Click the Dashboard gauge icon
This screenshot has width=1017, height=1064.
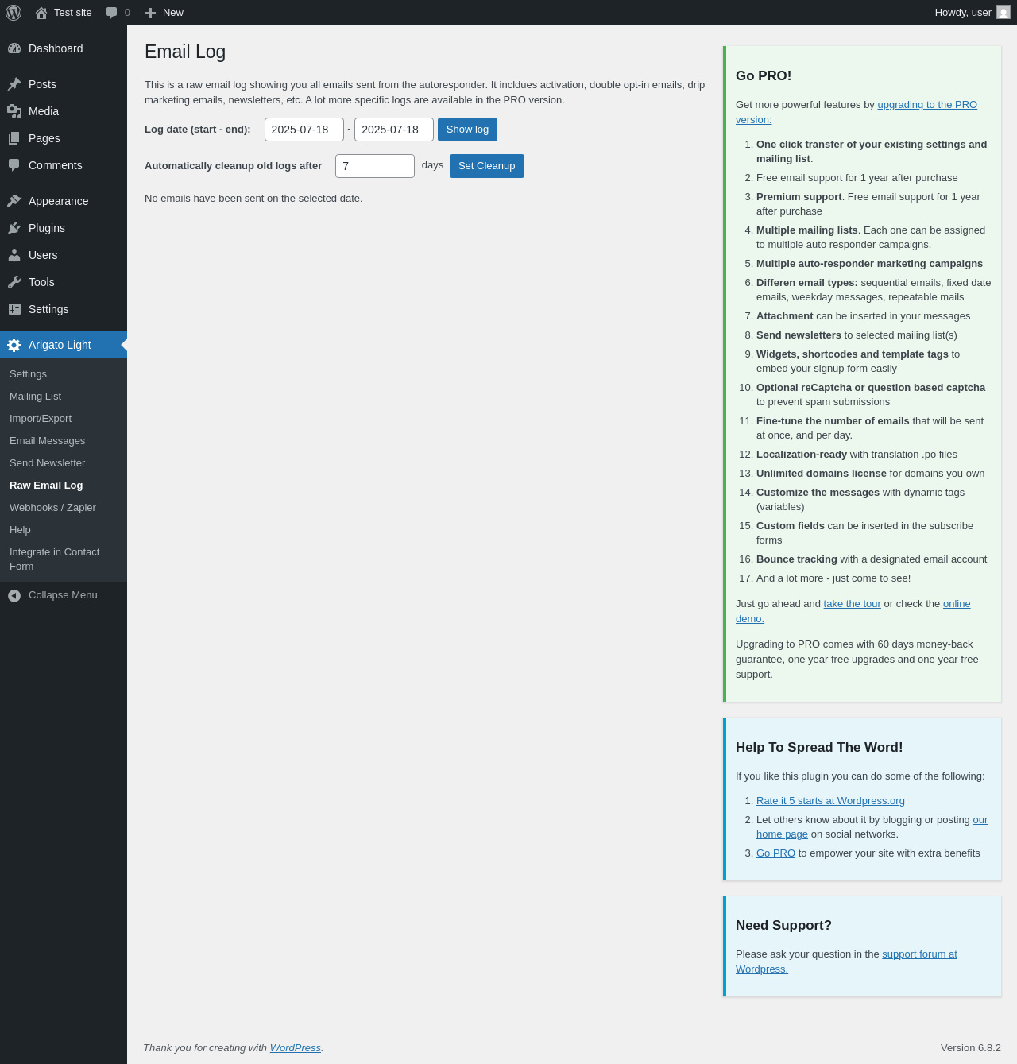tap(14, 48)
